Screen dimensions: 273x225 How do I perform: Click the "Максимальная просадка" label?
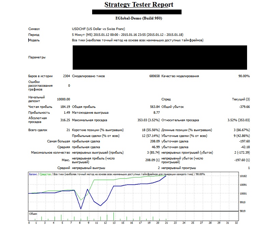point(89,120)
